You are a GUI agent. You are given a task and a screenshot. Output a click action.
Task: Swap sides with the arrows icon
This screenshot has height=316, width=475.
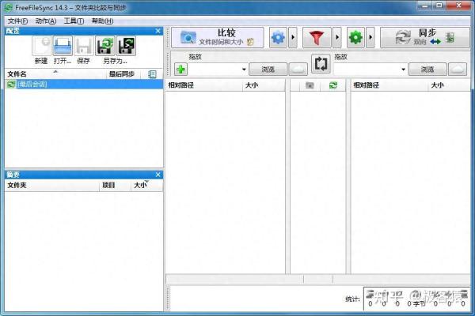click(321, 64)
